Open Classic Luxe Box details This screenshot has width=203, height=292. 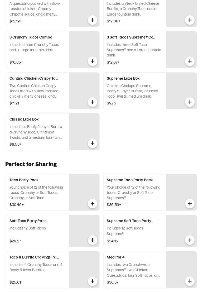pos(24,119)
